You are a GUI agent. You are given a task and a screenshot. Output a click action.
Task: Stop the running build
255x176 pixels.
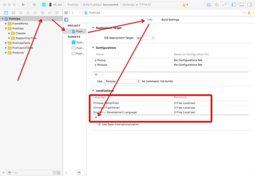pos(34,5)
